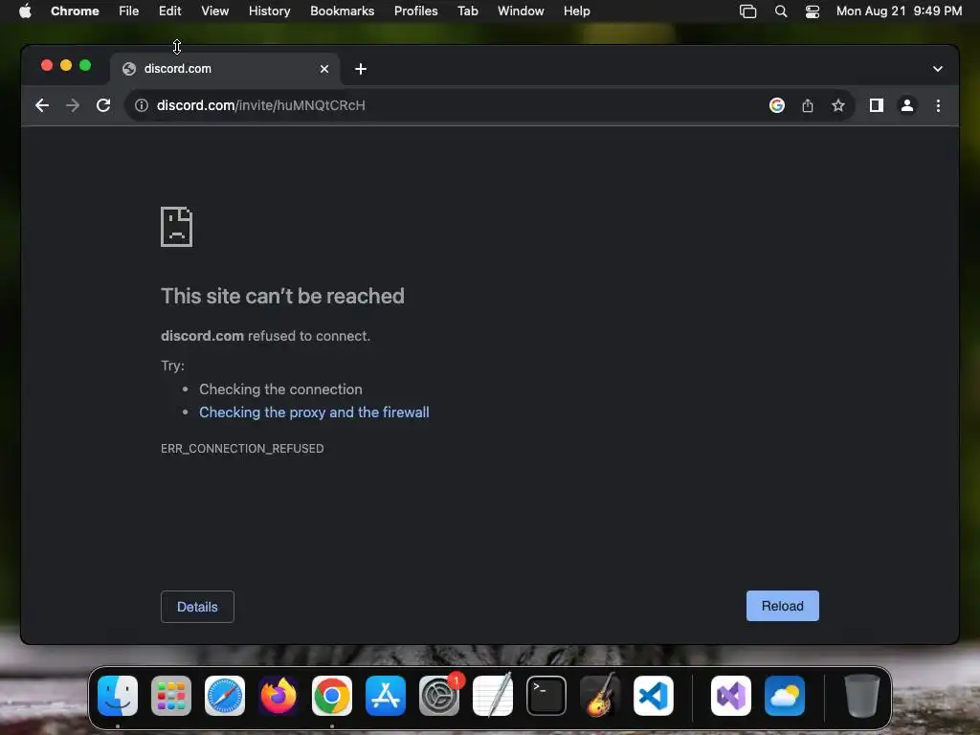This screenshot has height=735, width=980.
Task: Open Visual Studio (purple) from the Dock
Action: [x=731, y=696]
